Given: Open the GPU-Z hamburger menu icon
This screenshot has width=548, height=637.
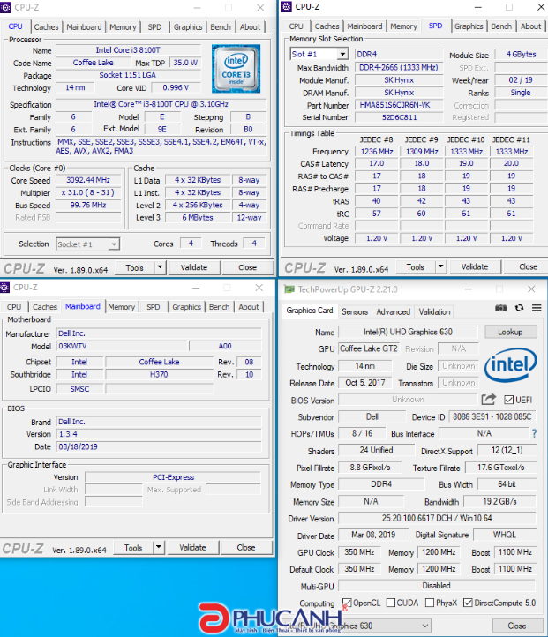Looking at the screenshot, I should pos(537,308).
